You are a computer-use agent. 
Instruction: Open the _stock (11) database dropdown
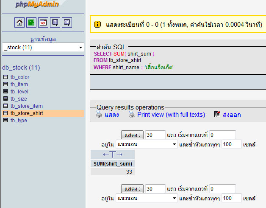pyautogui.click(x=43, y=47)
